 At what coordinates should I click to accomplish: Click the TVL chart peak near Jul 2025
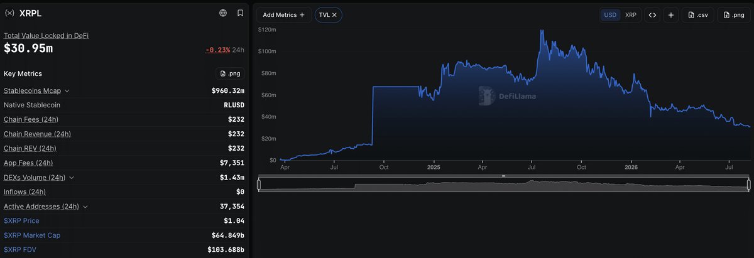(542, 30)
